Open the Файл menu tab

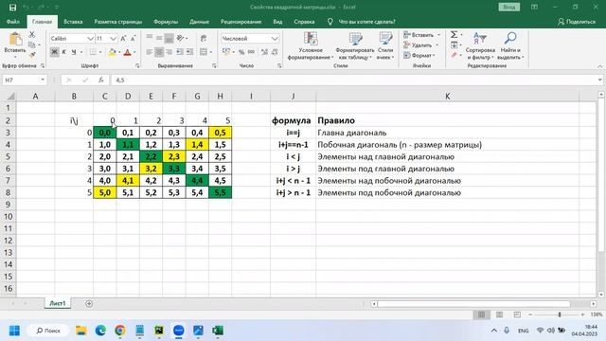tap(12, 22)
